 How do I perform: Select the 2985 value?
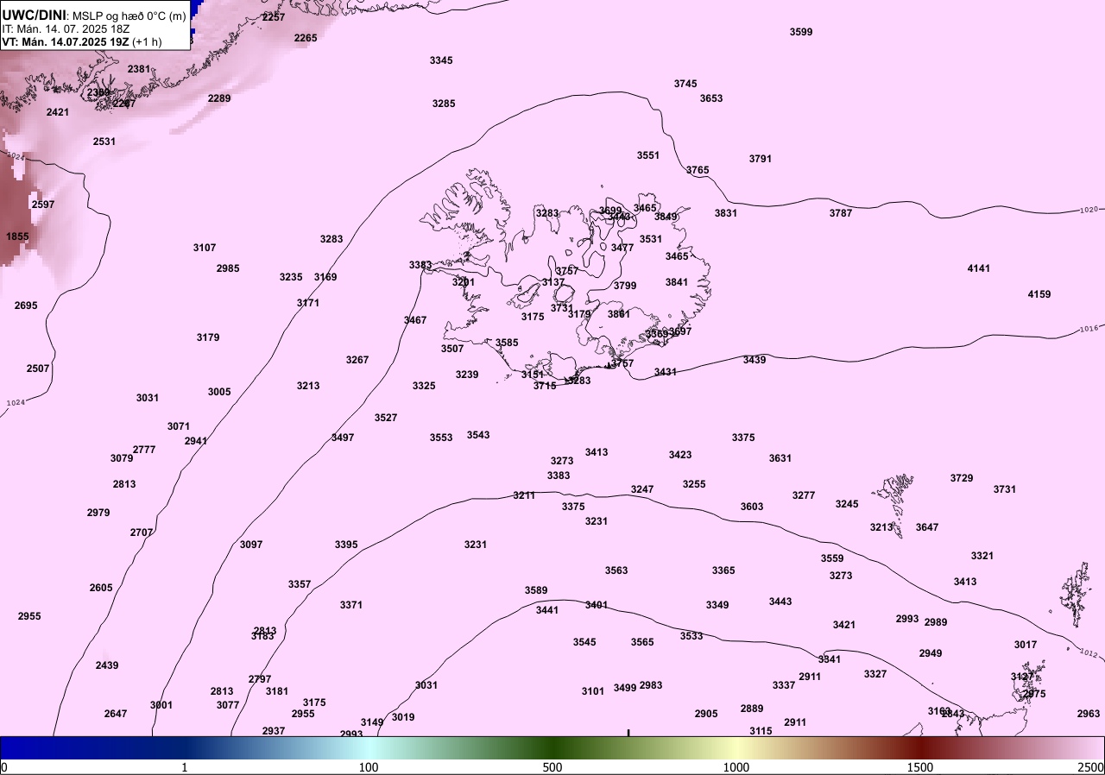(x=228, y=268)
